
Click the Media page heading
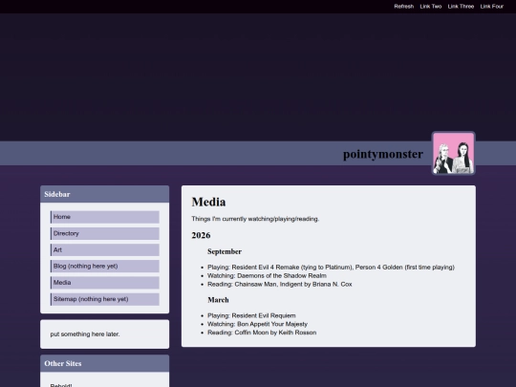pos(208,202)
